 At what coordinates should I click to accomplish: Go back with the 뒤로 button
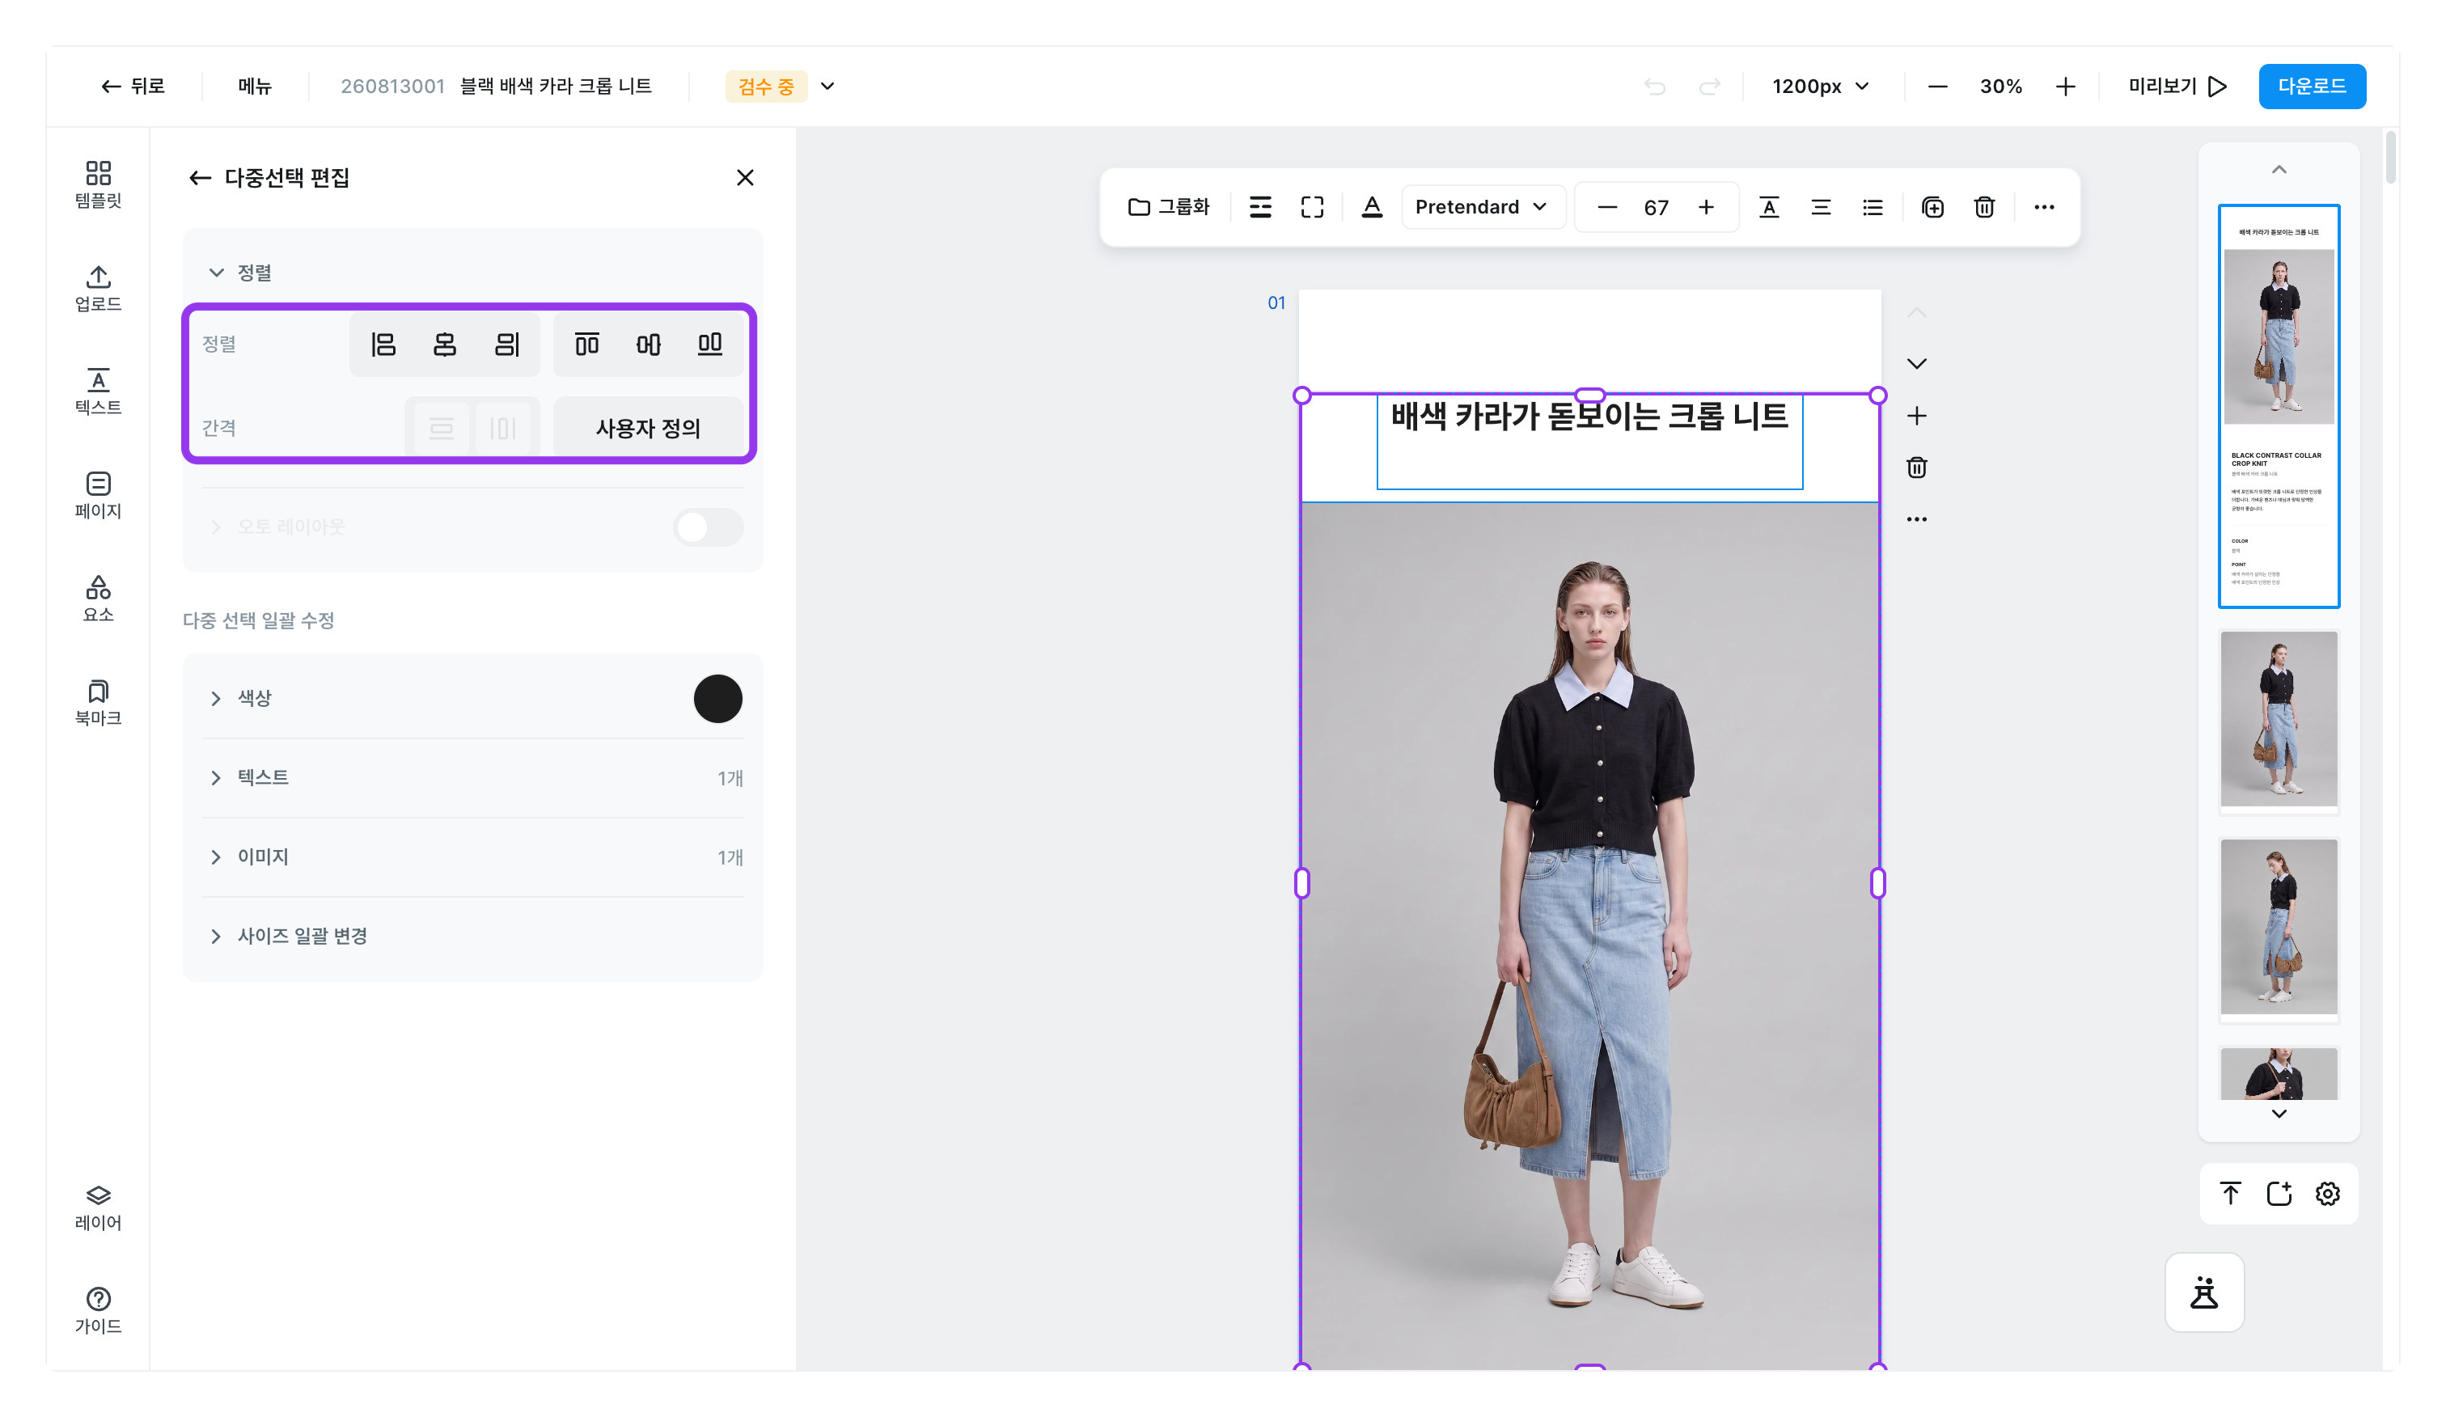pyautogui.click(x=134, y=87)
